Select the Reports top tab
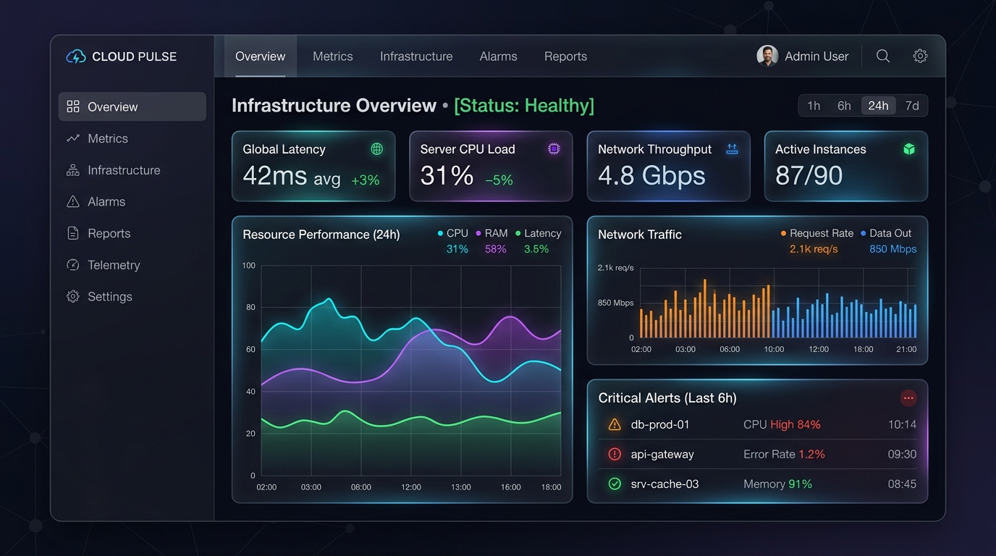Viewport: 996px width, 556px height. 565,56
